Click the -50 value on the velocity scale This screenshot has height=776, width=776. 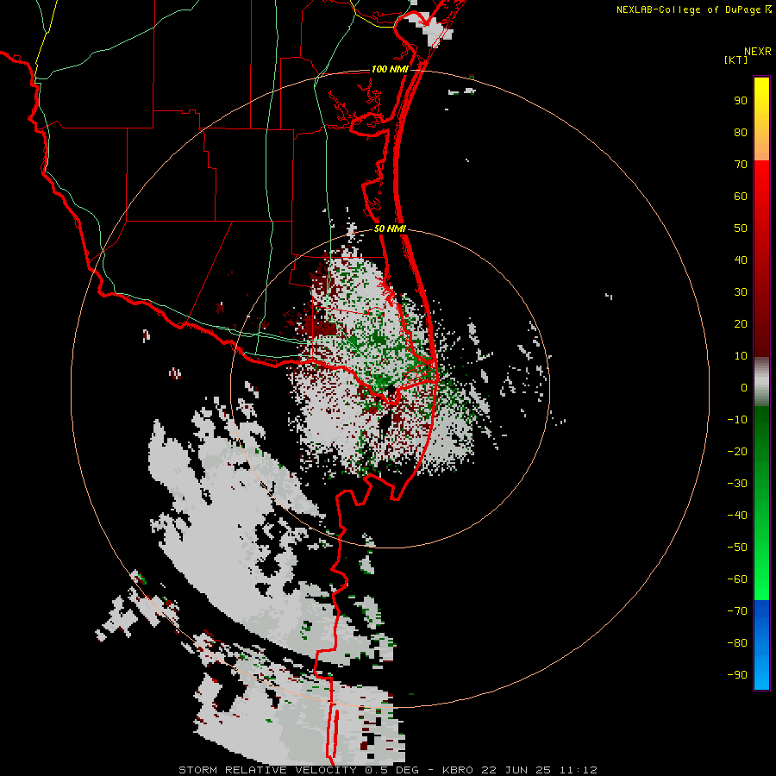(x=737, y=547)
